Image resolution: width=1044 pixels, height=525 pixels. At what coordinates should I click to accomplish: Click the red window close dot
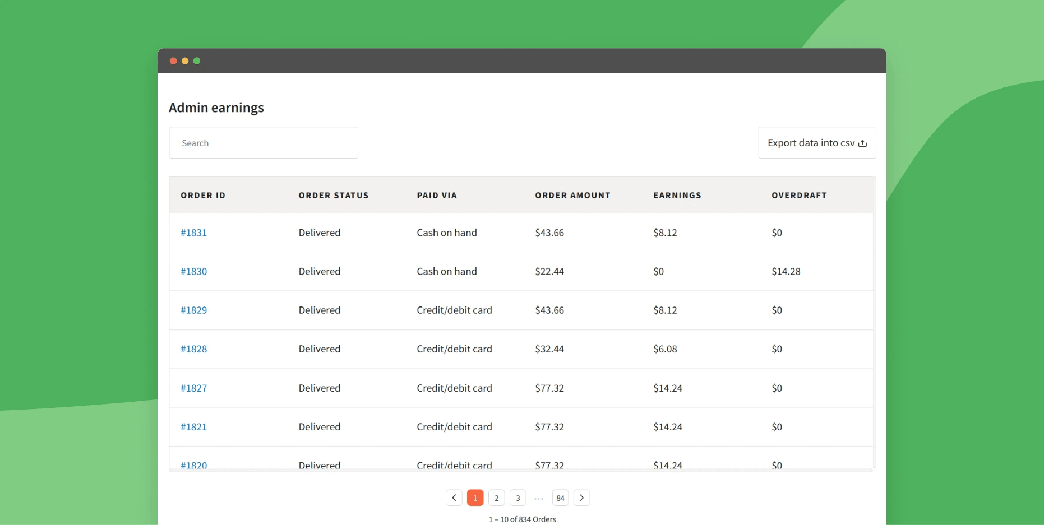pyautogui.click(x=173, y=61)
